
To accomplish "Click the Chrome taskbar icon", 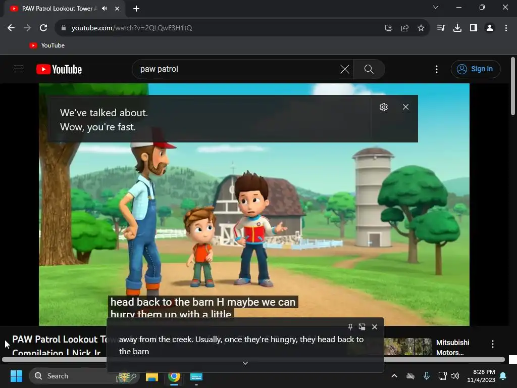I will 174,376.
